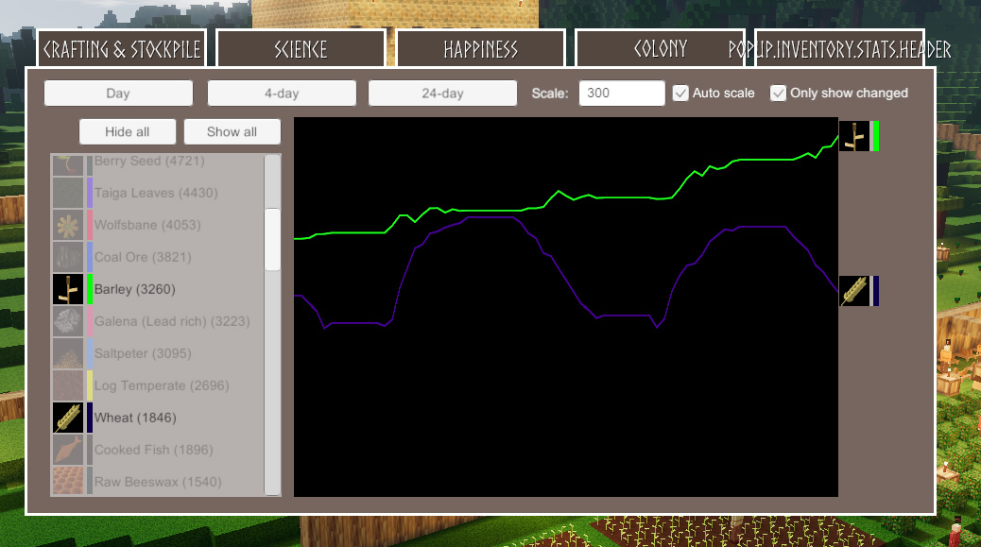The width and height of the screenshot is (981, 547).
Task: Hide Barley (3260) from graph
Action: (x=134, y=289)
